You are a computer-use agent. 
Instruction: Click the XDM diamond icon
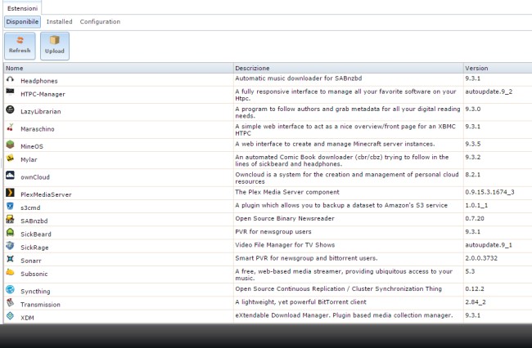coord(10,315)
